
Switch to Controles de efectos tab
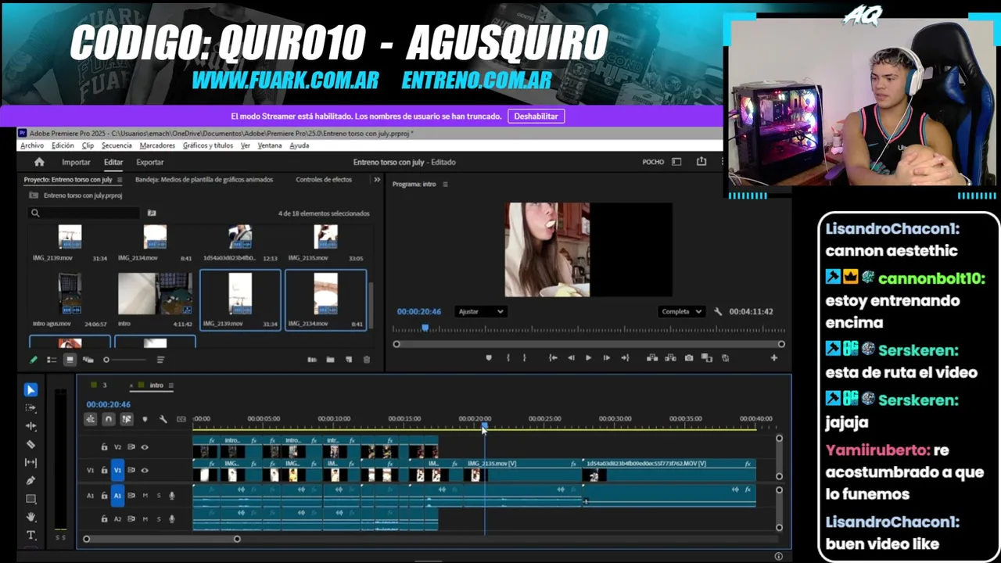324,180
